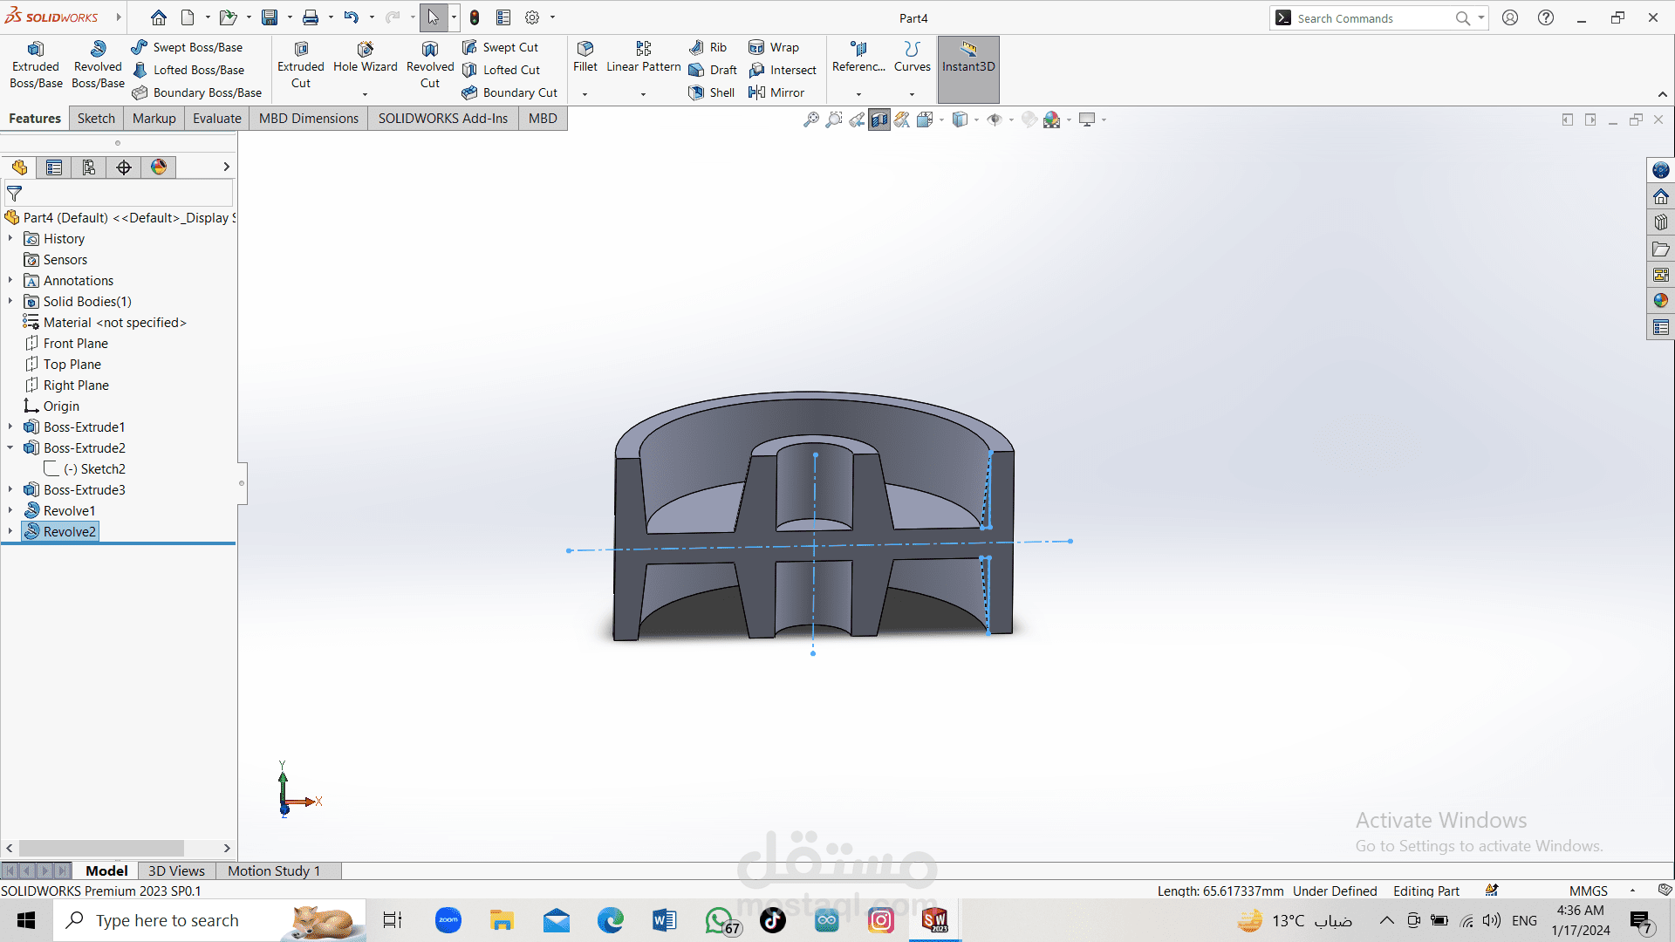Click the Home icon in the title bar
Screen dimensions: 1675x942
pyautogui.click(x=158, y=17)
